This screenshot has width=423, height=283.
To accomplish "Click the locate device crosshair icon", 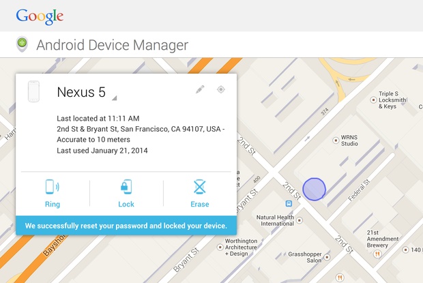I will tap(221, 89).
